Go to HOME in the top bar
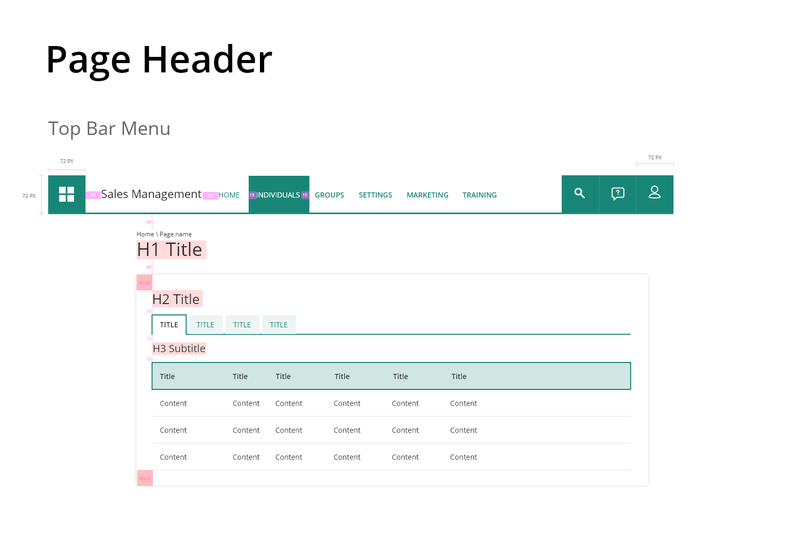This screenshot has width=785, height=544. tap(229, 195)
